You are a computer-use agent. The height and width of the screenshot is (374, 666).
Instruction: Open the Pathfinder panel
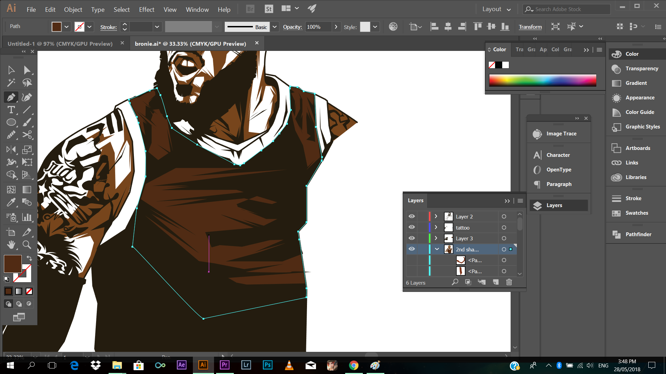[635, 234]
